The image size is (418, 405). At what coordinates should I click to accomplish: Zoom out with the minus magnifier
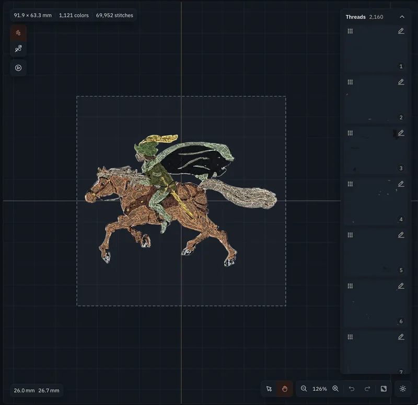pyautogui.click(x=304, y=389)
